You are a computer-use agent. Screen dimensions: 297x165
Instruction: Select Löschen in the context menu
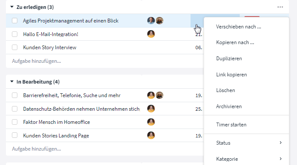point(225,90)
